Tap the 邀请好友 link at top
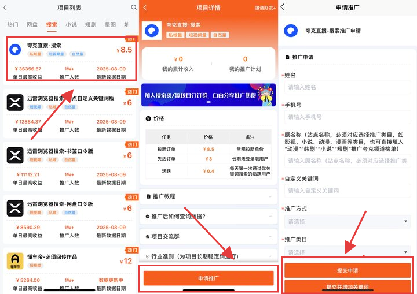The image size is (417, 294). click(x=265, y=8)
